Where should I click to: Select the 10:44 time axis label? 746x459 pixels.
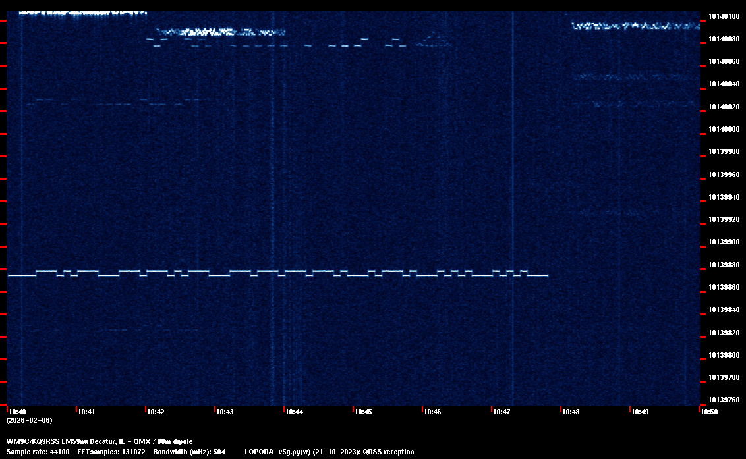point(294,412)
